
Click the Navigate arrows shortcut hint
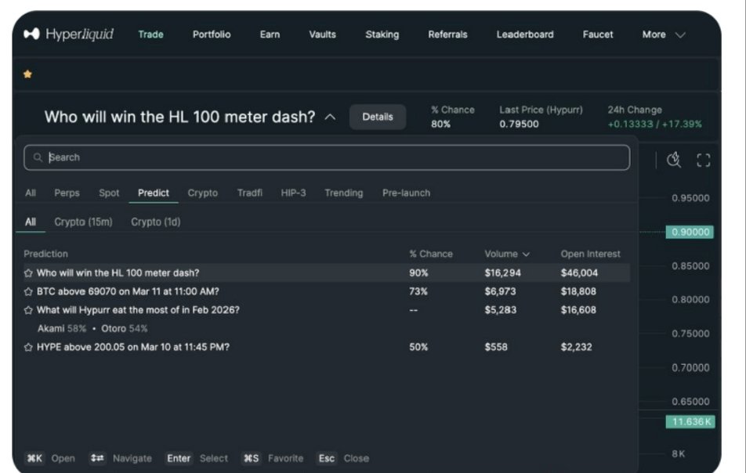click(121, 458)
